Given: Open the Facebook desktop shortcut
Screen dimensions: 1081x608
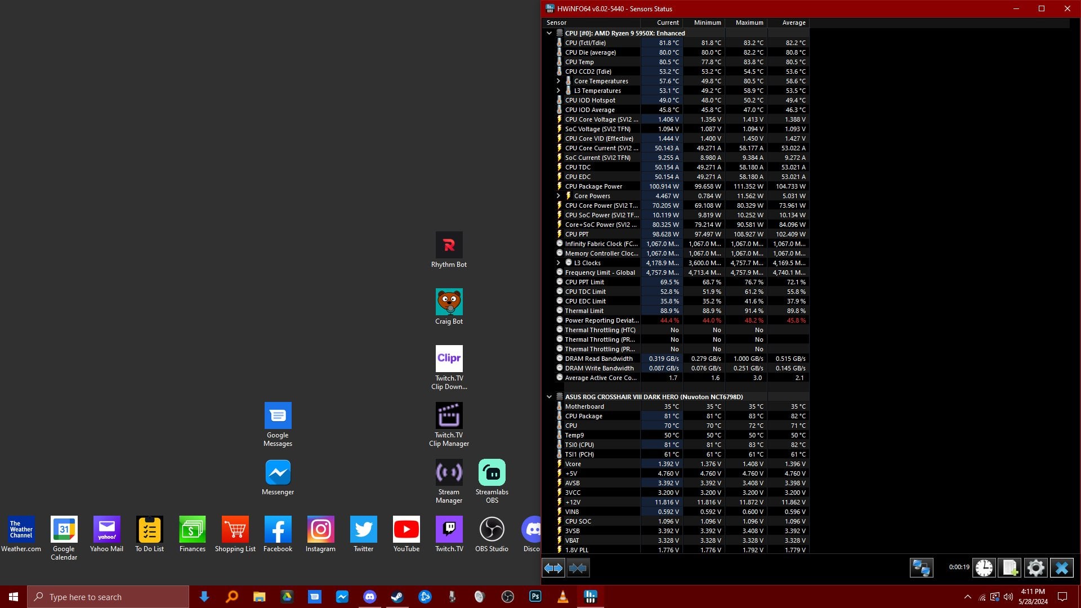Looking at the screenshot, I should 278,534.
